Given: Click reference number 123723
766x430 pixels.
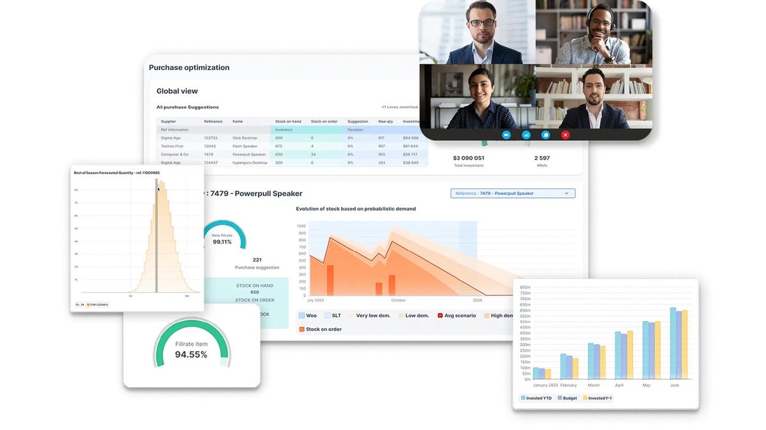Looking at the screenshot, I should click(x=211, y=138).
